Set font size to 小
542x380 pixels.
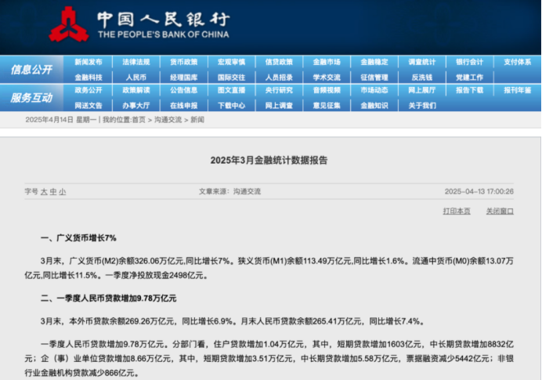(62, 191)
